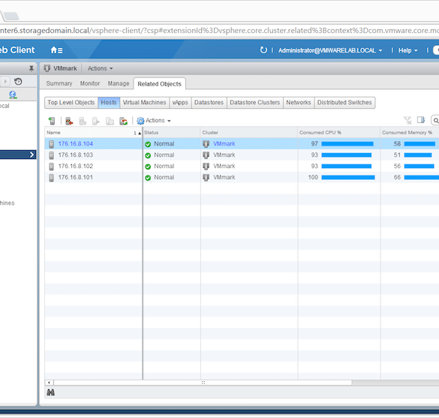The width and height of the screenshot is (439, 418).
Task: Select the host row 176.16.8.102
Action: pyautogui.click(x=242, y=167)
